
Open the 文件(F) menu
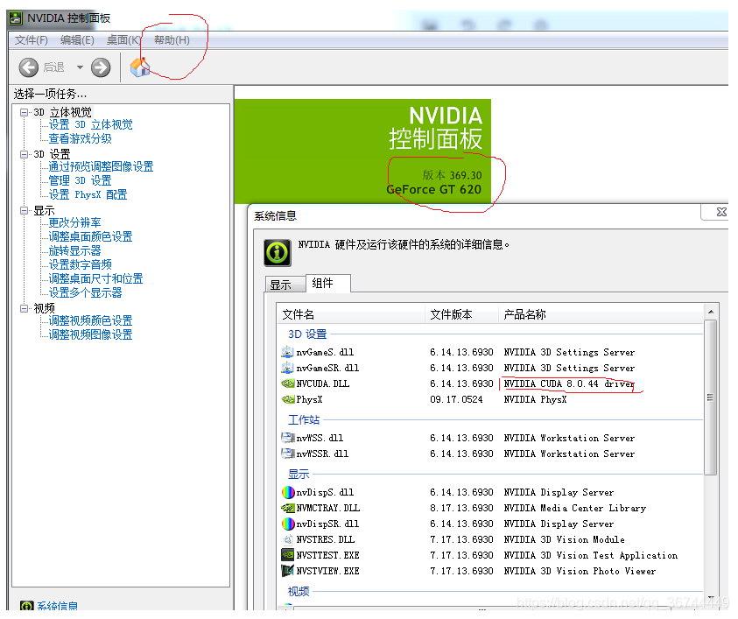31,40
